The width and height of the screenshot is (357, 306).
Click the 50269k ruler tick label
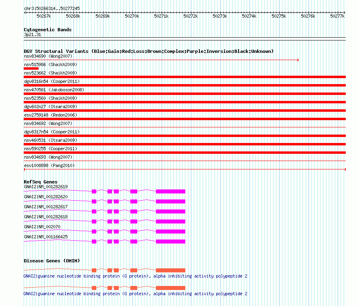pyautogui.click(x=103, y=16)
